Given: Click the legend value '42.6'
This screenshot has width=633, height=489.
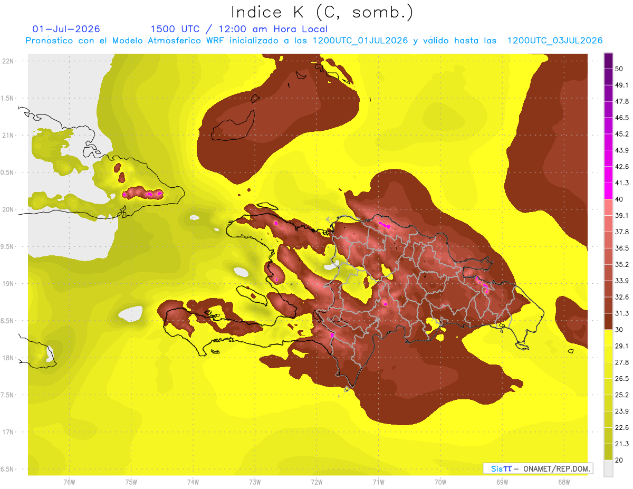Looking at the screenshot, I should click(622, 167).
